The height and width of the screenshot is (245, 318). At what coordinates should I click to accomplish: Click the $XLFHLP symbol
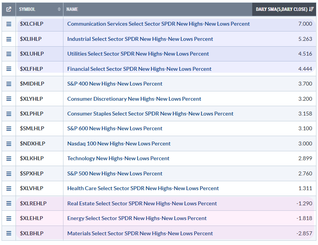(32, 69)
